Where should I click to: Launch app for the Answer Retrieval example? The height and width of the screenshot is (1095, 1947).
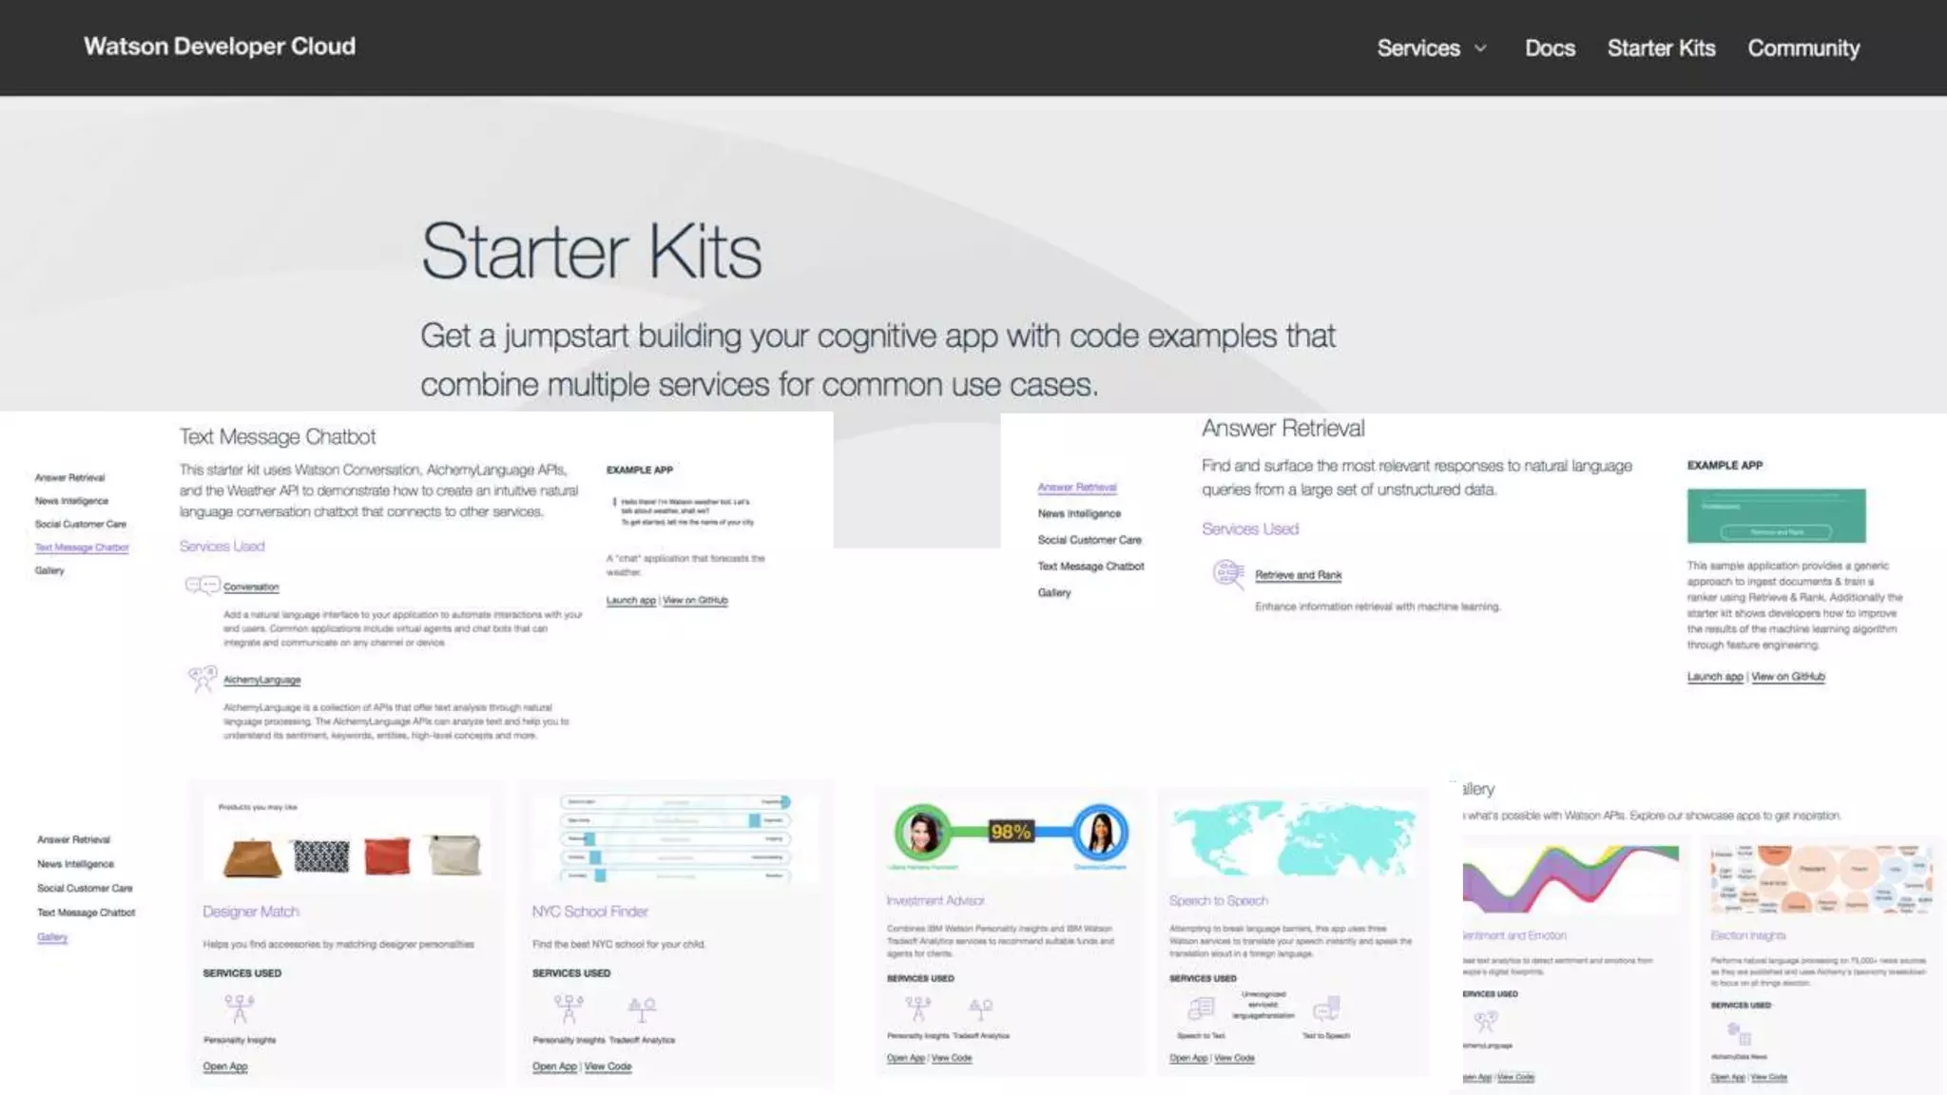point(1715,677)
